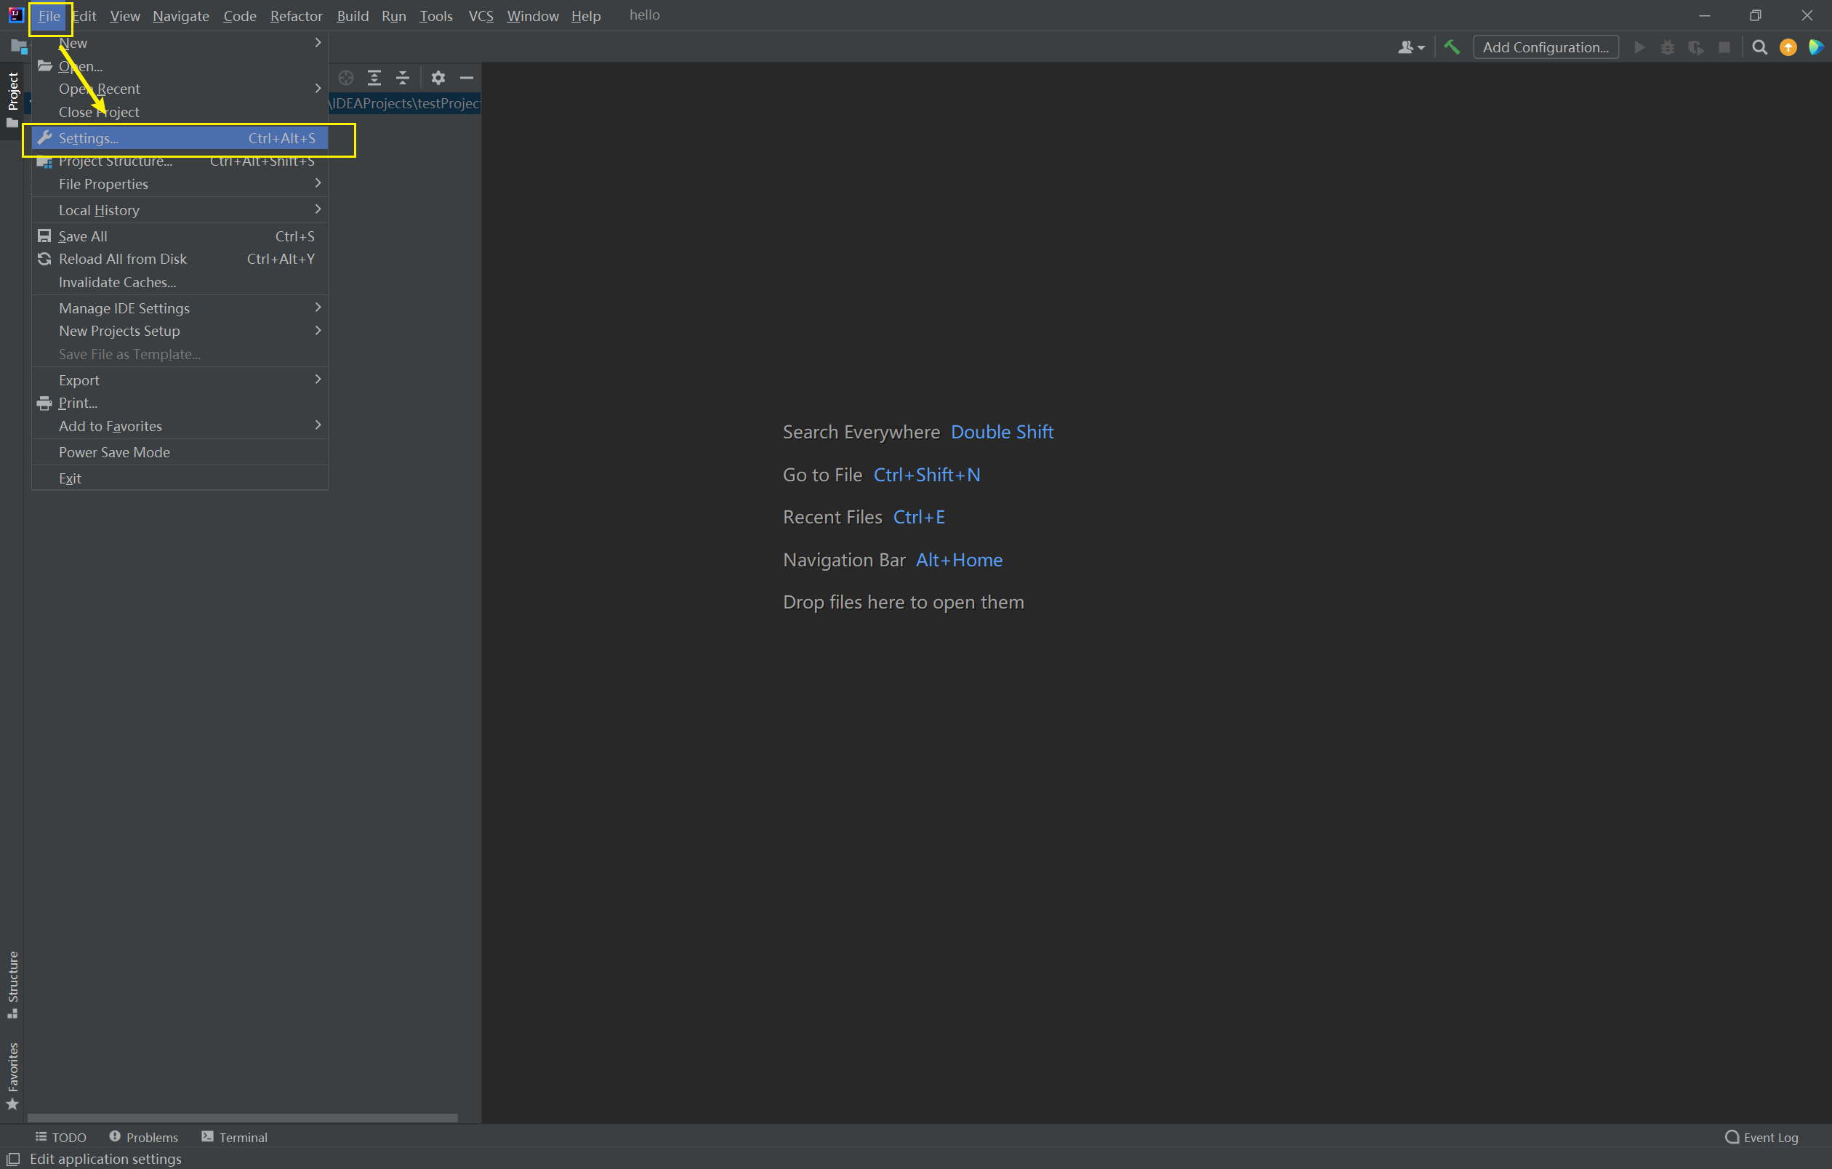The width and height of the screenshot is (1832, 1169).
Task: Click the Collapse All icon in project panel
Action: tap(403, 78)
